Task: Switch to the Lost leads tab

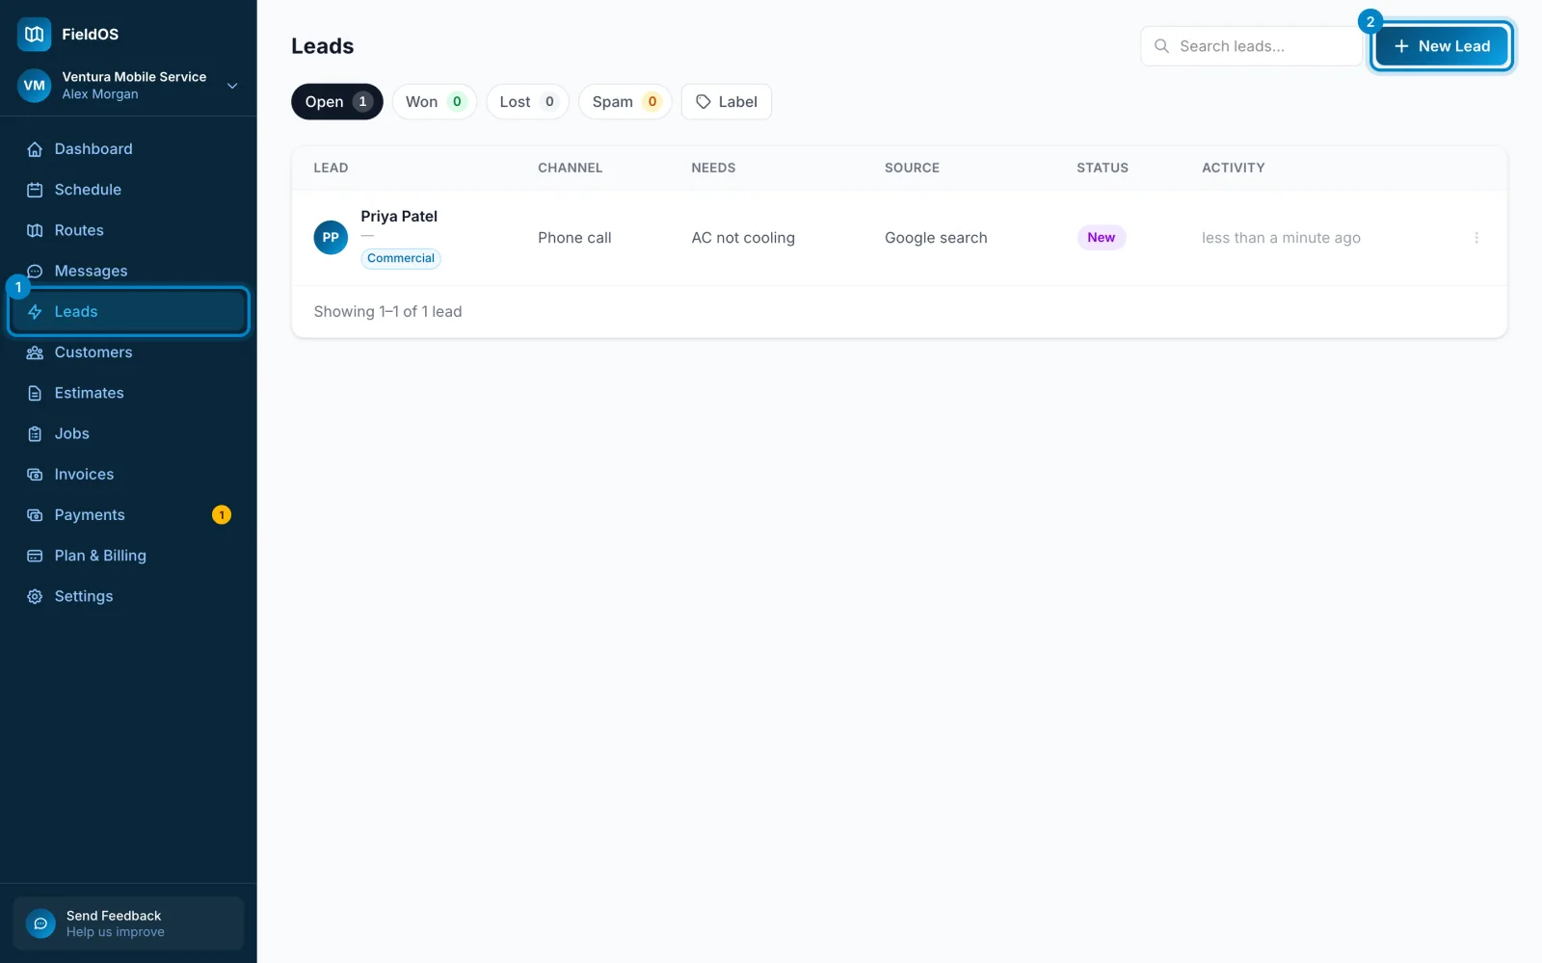Action: coord(528,102)
